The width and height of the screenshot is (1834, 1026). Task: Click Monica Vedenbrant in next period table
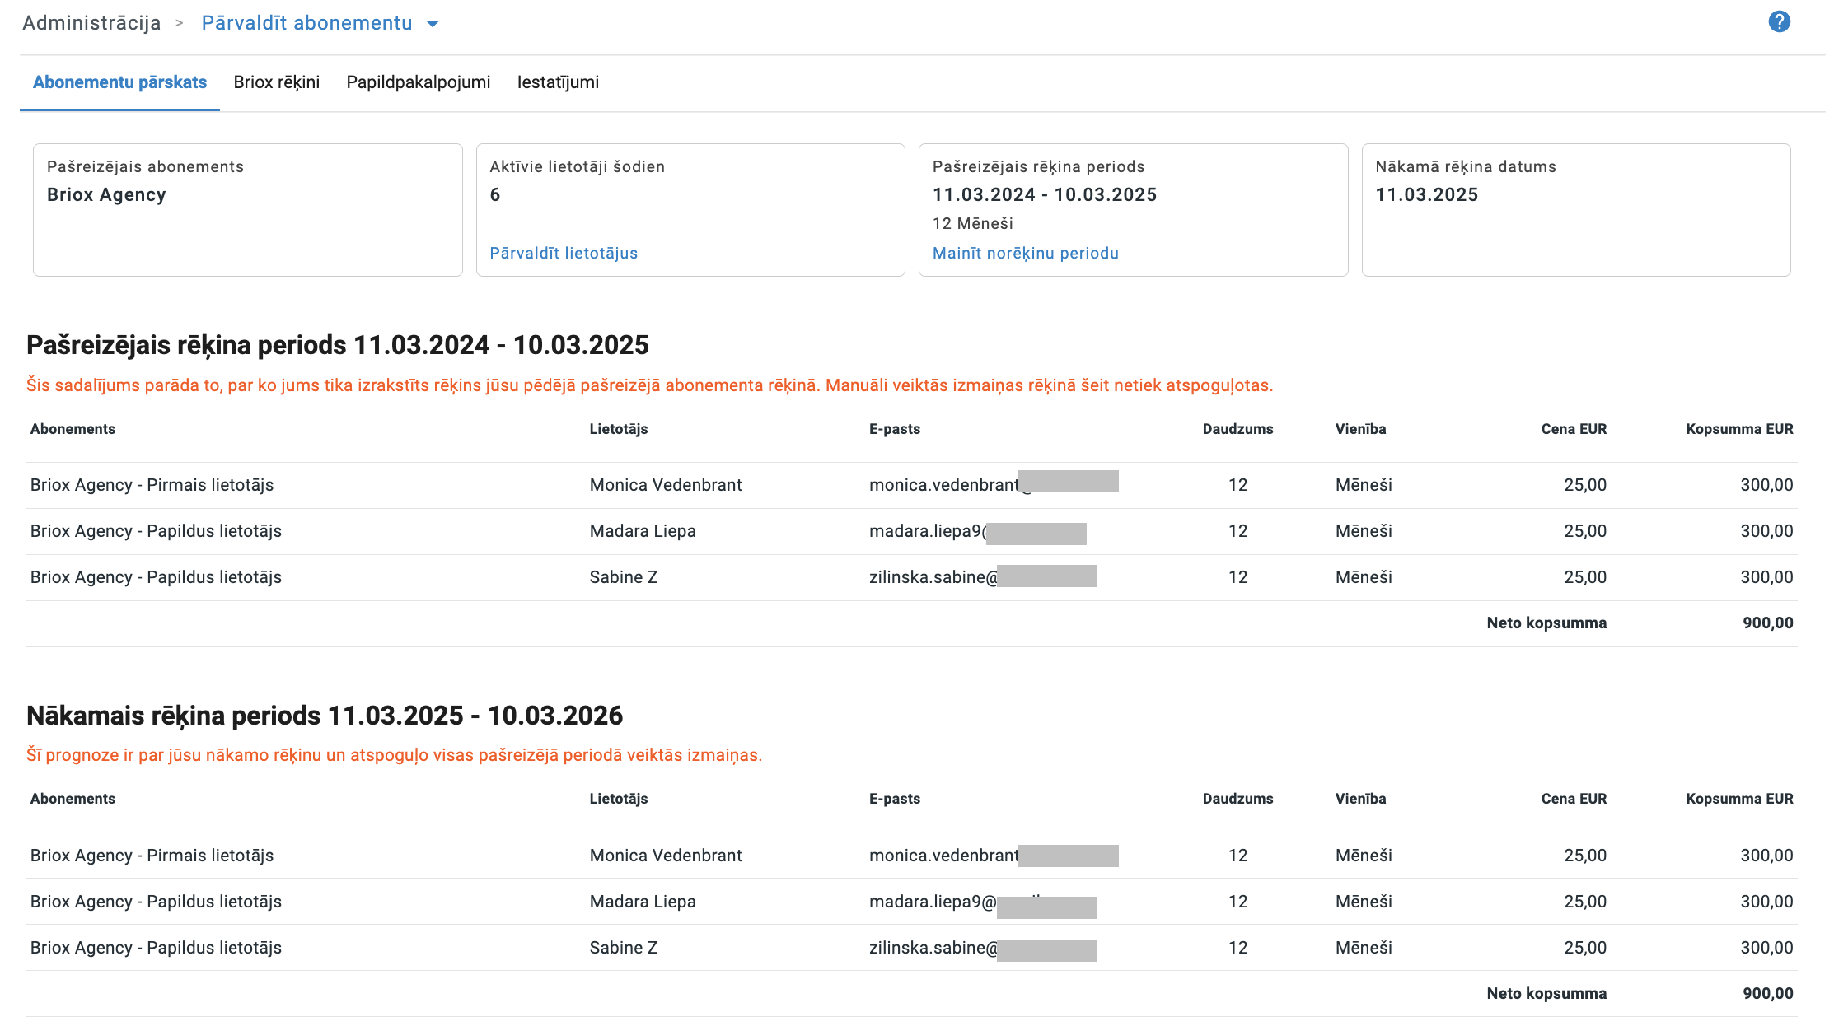tap(666, 856)
